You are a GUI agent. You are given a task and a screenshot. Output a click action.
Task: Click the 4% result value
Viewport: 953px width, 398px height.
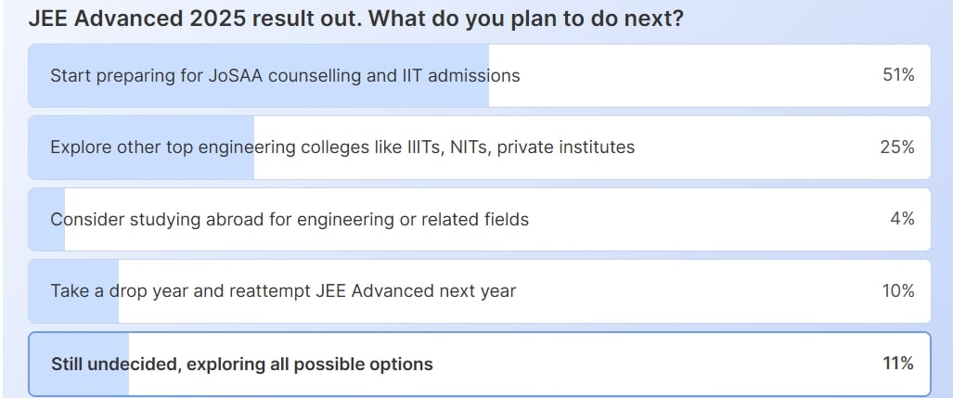point(902,220)
